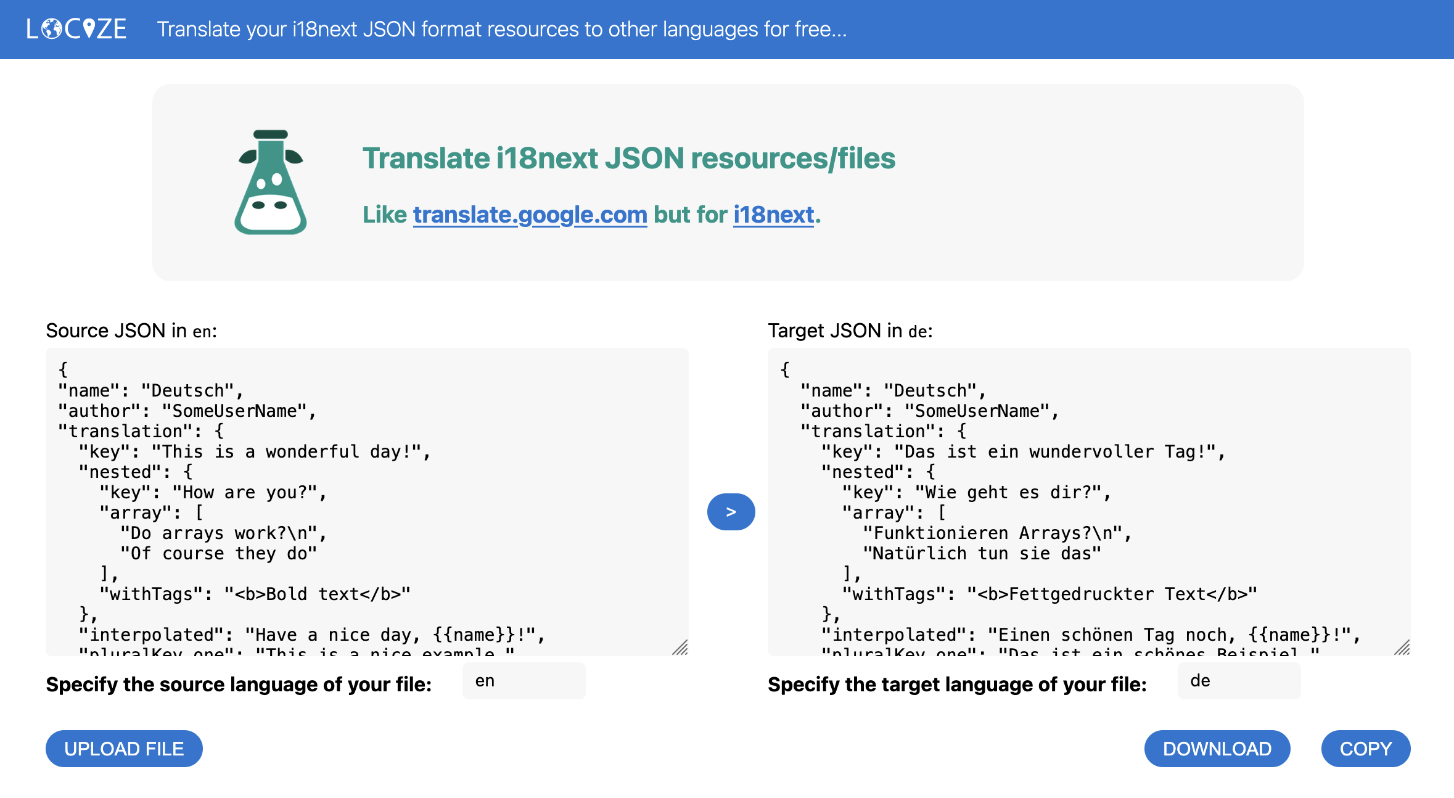This screenshot has width=1454, height=798.
Task: Click source line "Do arrays work?\n"
Action: 224,533
